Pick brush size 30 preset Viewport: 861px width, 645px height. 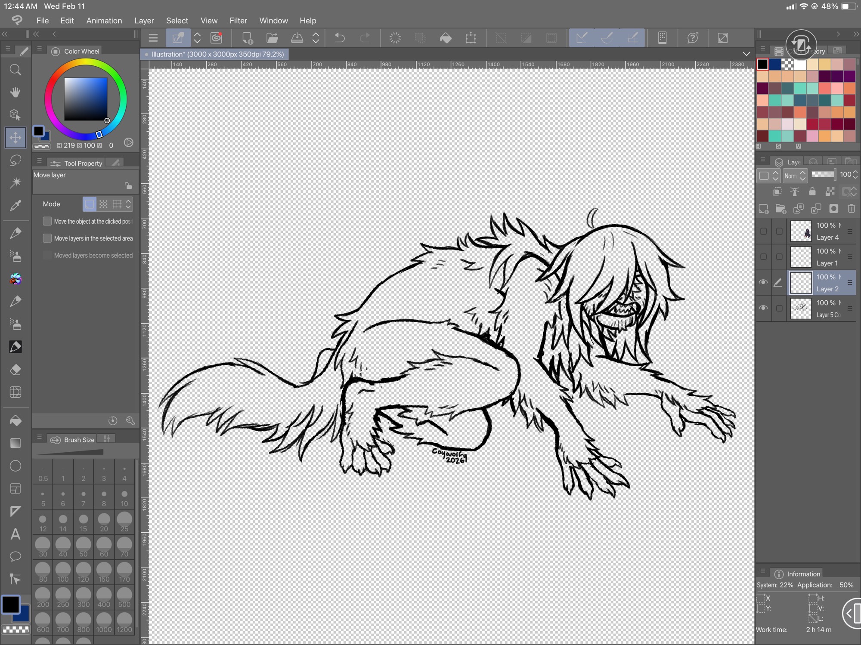(x=43, y=547)
